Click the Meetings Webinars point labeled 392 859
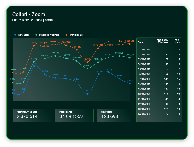 [x=119, y=56]
